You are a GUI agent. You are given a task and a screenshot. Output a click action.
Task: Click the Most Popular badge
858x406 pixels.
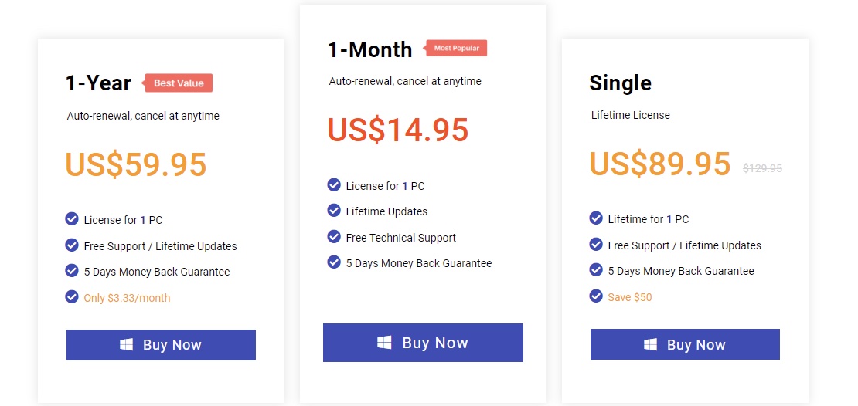point(455,48)
